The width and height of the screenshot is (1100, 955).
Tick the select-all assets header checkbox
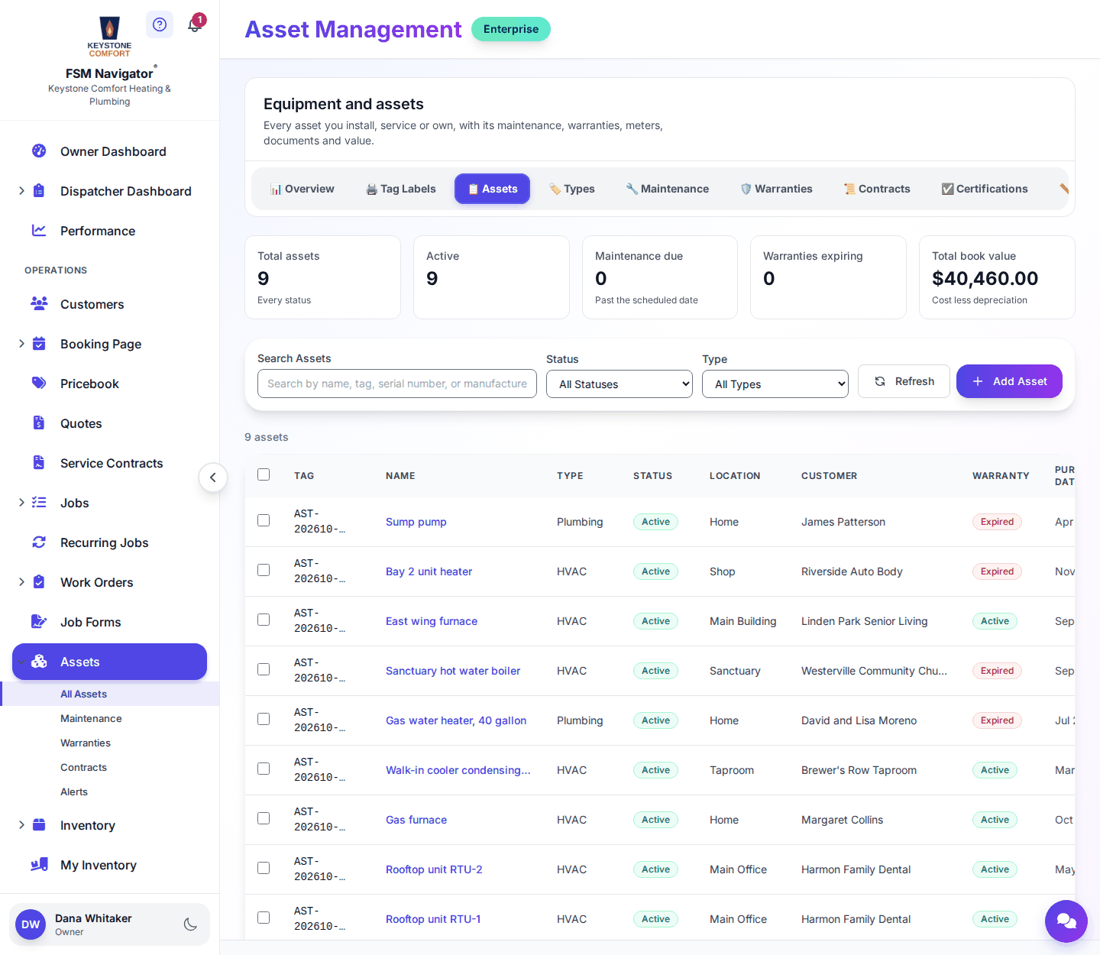(264, 474)
